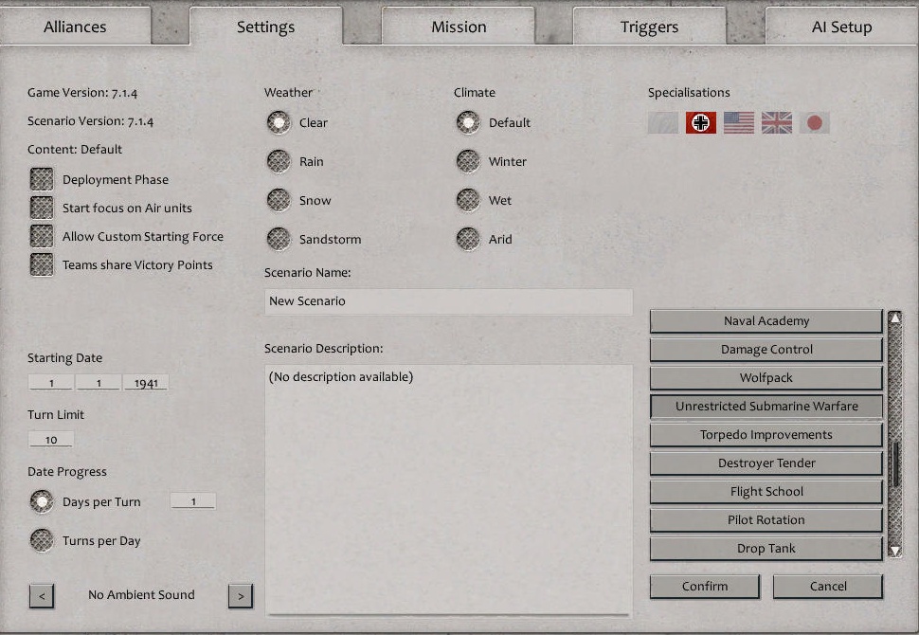Image resolution: width=919 pixels, height=635 pixels.
Task: Select the blank/neutral flag specialisation
Action: (x=663, y=122)
